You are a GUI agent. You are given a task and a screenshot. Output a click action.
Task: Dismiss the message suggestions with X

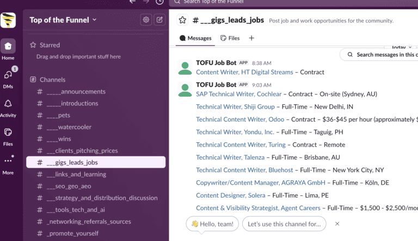click(337, 224)
